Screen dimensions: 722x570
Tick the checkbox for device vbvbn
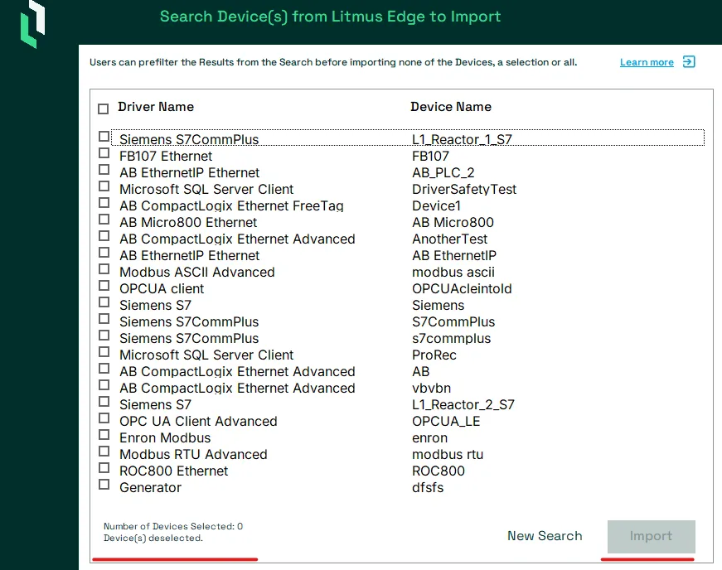104,385
